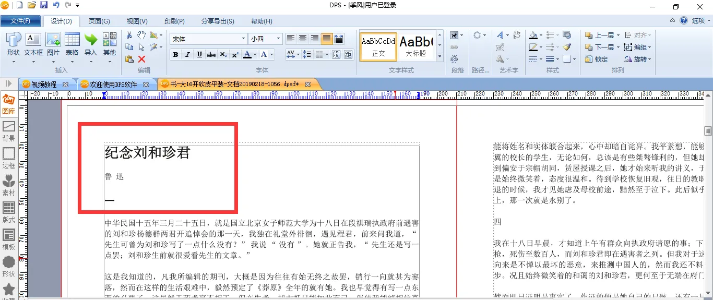Viewport: 713px width, 300px height.
Task: Toggle Bold formatting
Action: pyautogui.click(x=175, y=54)
